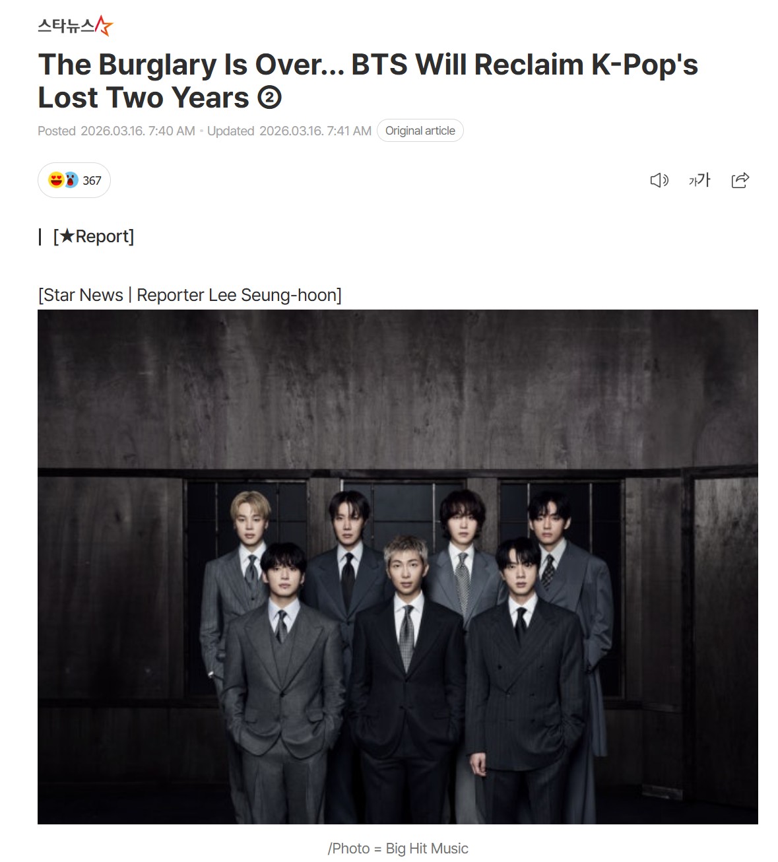The image size is (778, 862).
Task: Open the group photo of men in suits
Action: [x=398, y=567]
